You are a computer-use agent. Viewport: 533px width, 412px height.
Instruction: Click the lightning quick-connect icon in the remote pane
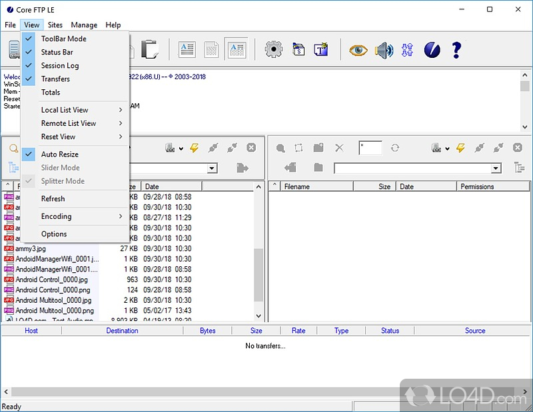(460, 148)
